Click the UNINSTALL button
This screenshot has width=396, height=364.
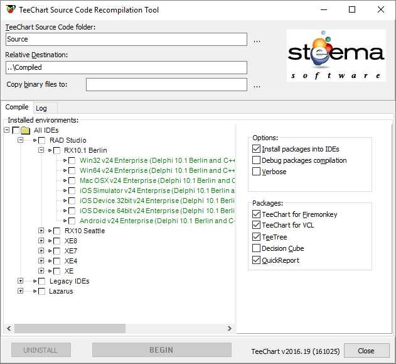(x=41, y=350)
